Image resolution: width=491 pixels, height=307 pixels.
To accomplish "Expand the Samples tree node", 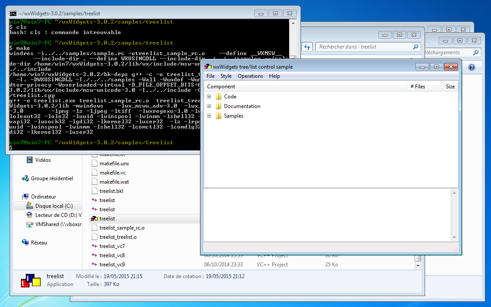I will coord(209,116).
